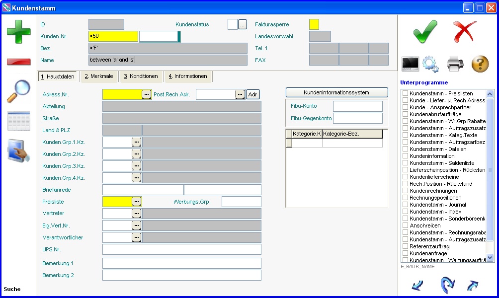Open the Vertreter lookup button

click(x=137, y=214)
